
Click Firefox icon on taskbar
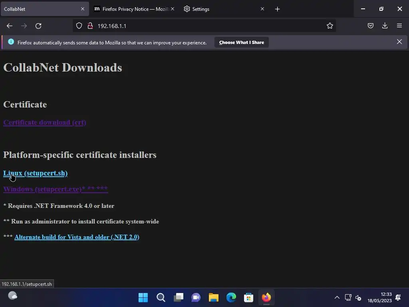[x=266, y=297]
